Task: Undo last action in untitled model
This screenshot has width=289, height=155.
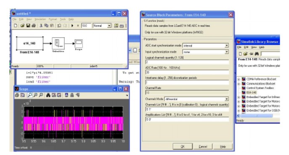Action: point(59,26)
